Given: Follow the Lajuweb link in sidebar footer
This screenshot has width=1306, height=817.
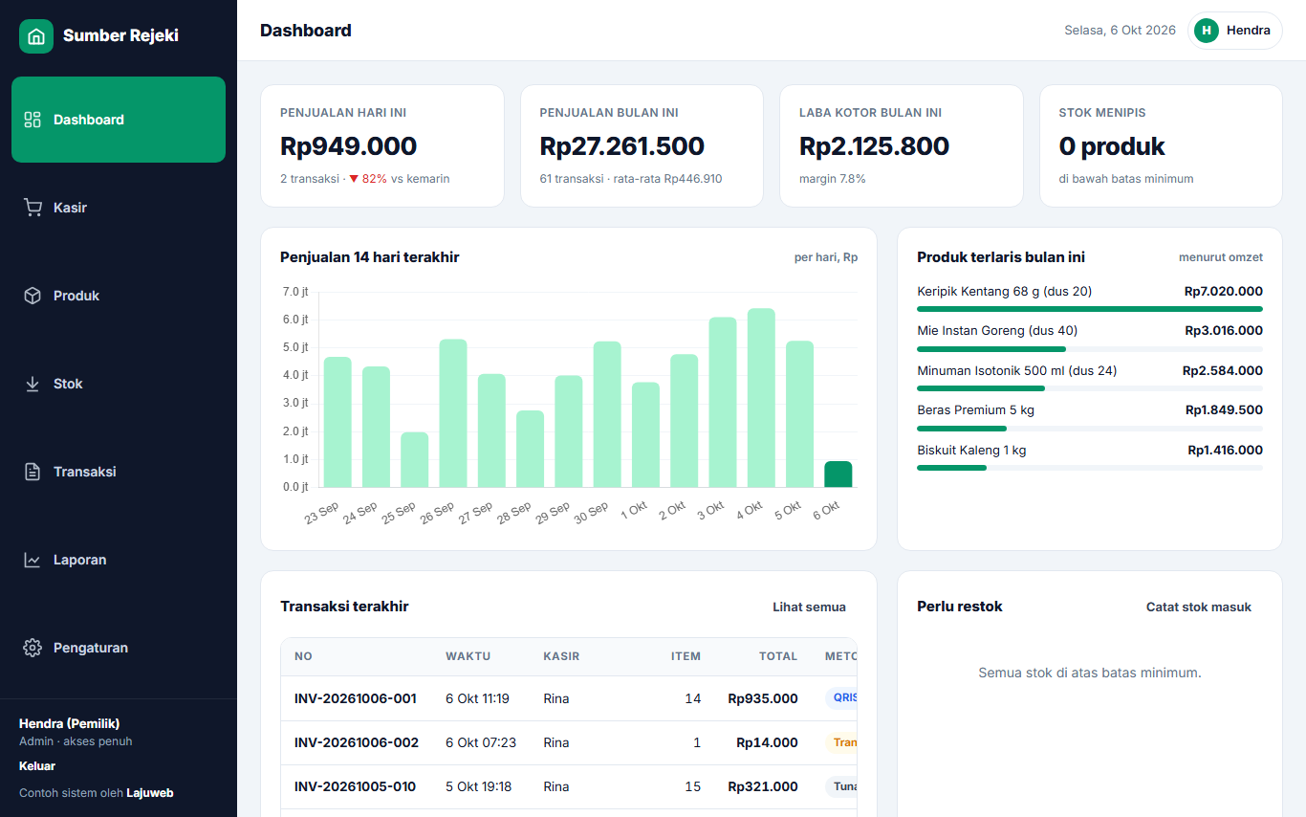Looking at the screenshot, I should 150,793.
